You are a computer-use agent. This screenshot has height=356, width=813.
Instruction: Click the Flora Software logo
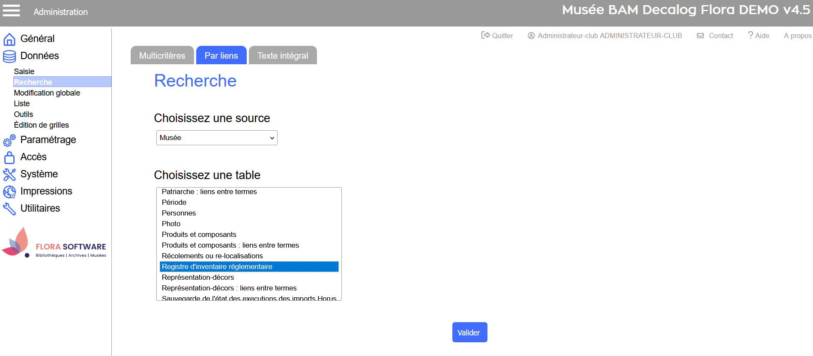[x=54, y=243]
